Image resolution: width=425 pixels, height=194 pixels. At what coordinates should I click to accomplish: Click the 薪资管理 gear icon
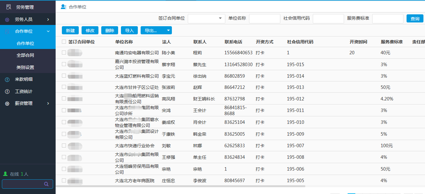click(x=7, y=104)
